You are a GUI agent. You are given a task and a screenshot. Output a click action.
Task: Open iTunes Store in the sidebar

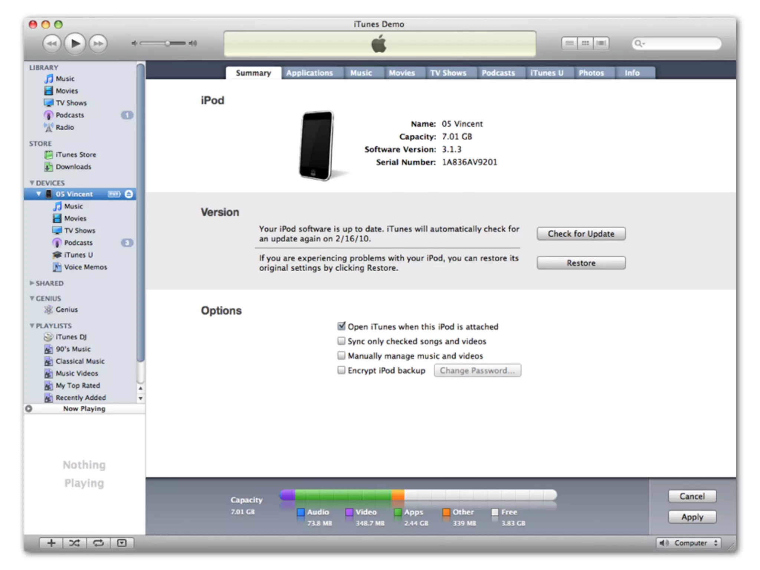(76, 155)
